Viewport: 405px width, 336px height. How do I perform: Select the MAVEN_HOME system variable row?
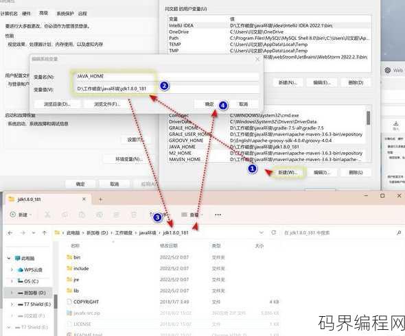pos(266,160)
